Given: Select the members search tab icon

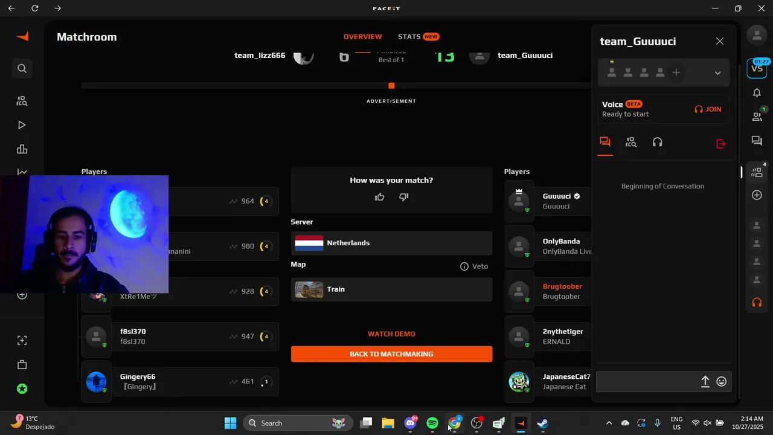Looking at the screenshot, I should click(x=631, y=142).
